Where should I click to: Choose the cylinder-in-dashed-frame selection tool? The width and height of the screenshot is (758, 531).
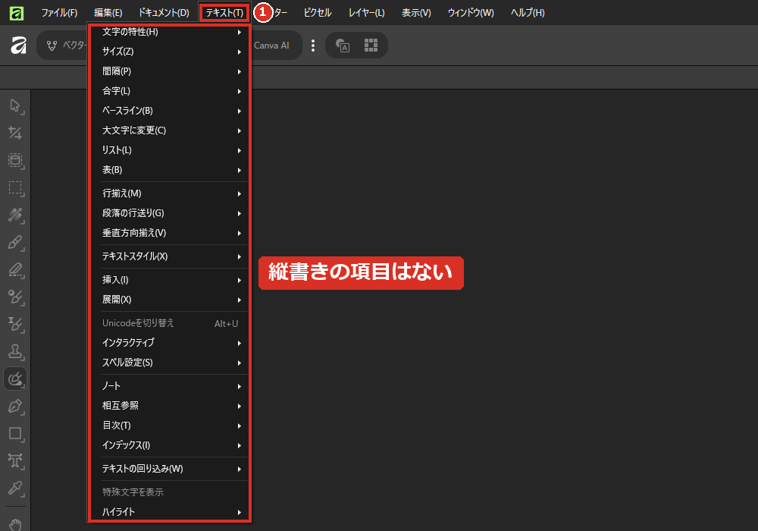[15, 161]
